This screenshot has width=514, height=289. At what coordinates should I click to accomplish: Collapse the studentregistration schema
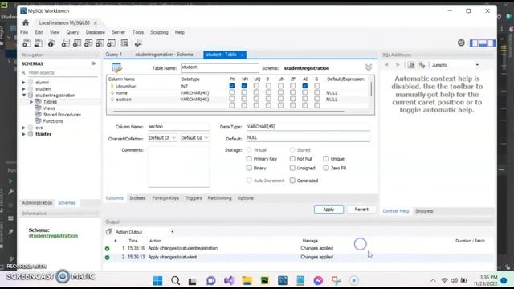pos(24,95)
